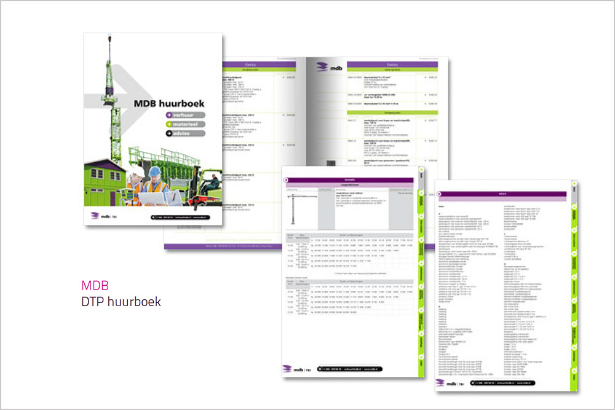This screenshot has width=615, height=410.
Task: Select the "advies" pill on the cover
Action: (x=185, y=133)
